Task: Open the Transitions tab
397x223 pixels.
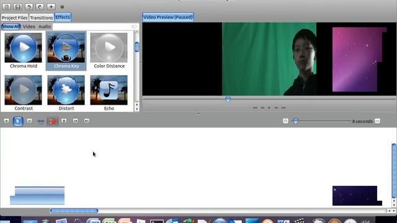Action: click(42, 18)
